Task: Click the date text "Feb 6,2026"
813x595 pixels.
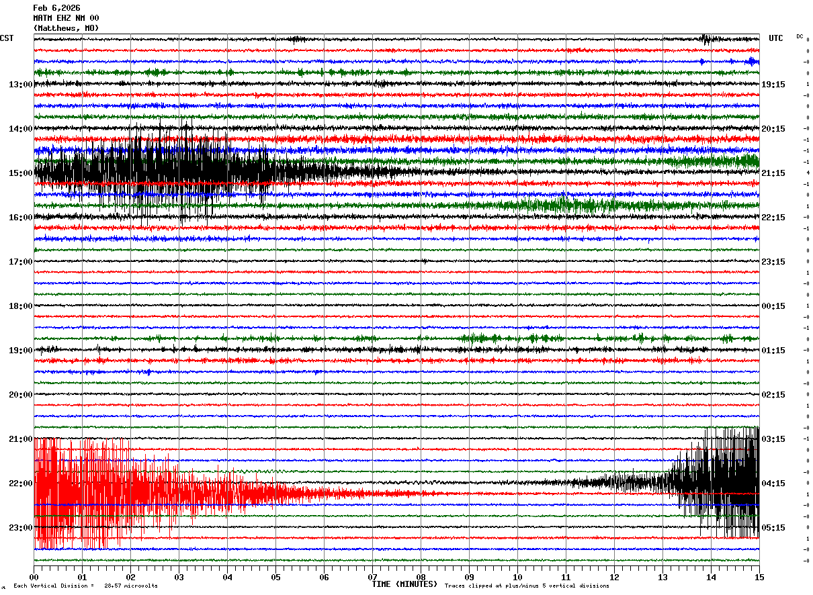Action: click(x=57, y=8)
